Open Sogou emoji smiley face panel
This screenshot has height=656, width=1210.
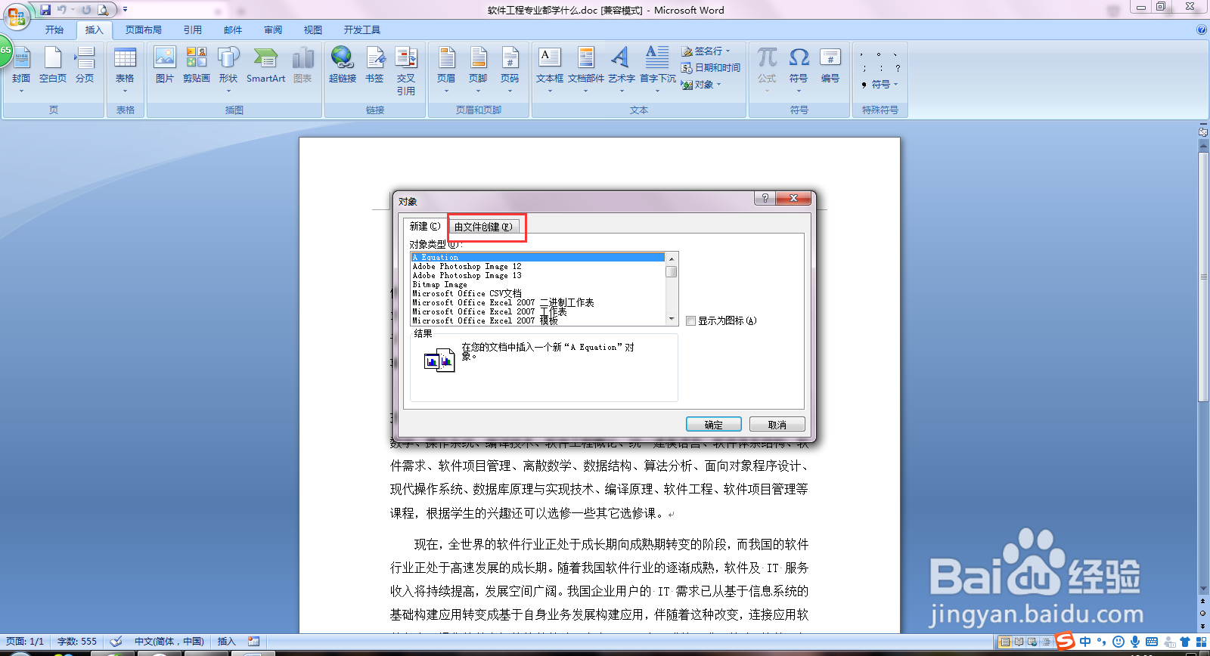[1118, 642]
